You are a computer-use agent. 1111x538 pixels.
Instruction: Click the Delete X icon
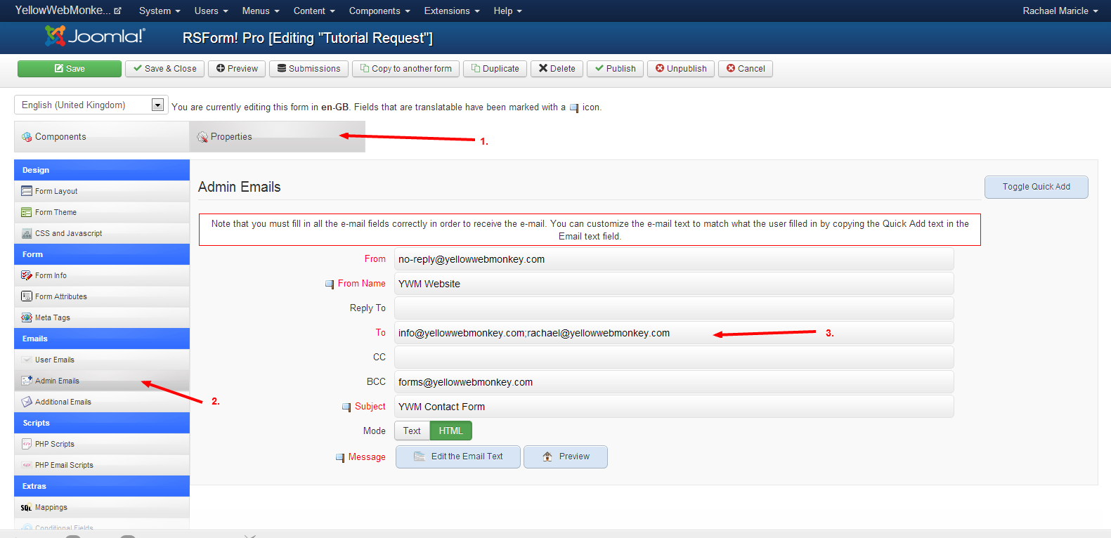point(543,68)
